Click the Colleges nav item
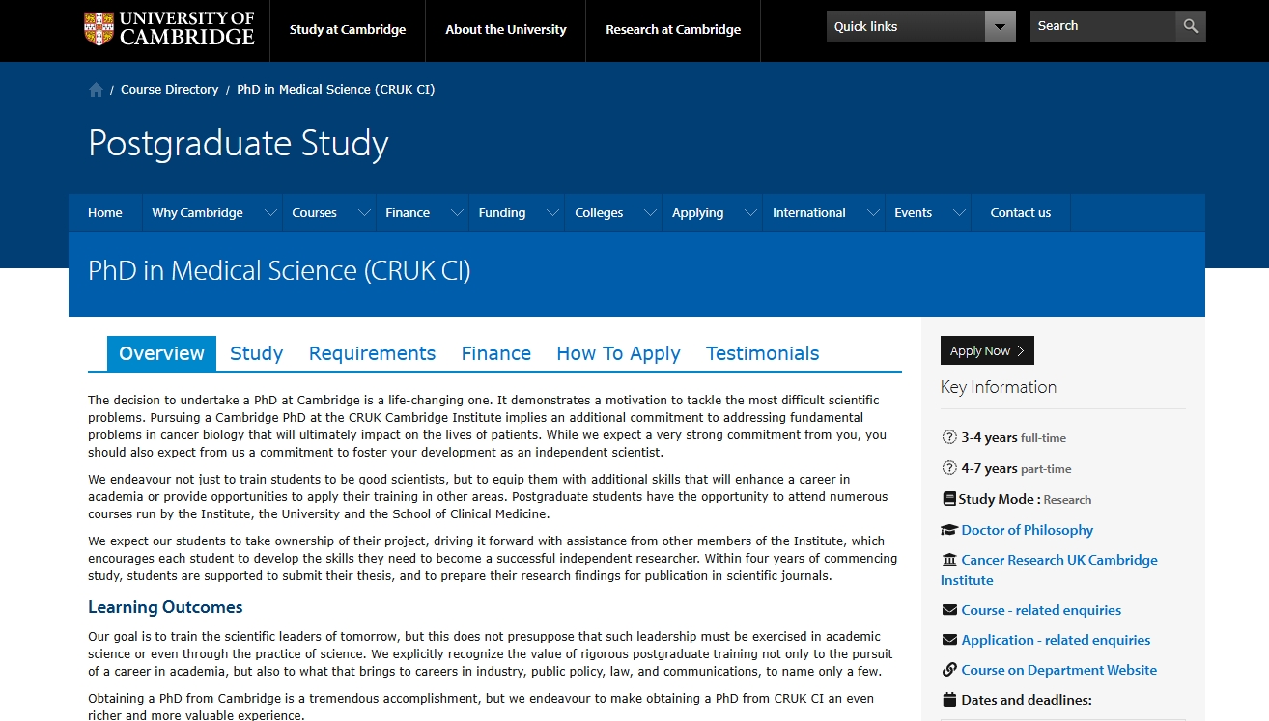Image resolution: width=1269 pixels, height=721 pixels. point(599,213)
